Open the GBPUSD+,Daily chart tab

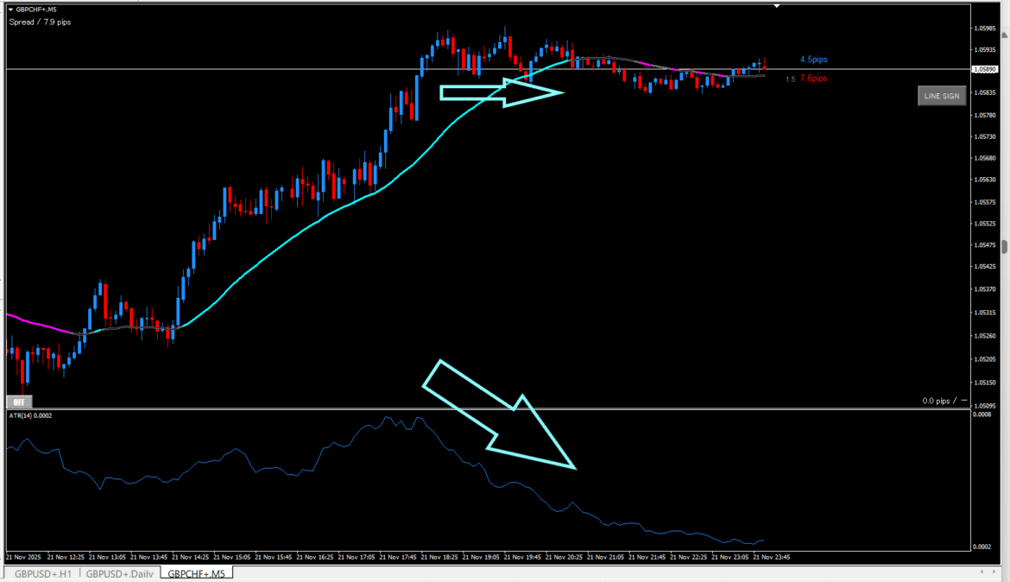click(x=120, y=573)
